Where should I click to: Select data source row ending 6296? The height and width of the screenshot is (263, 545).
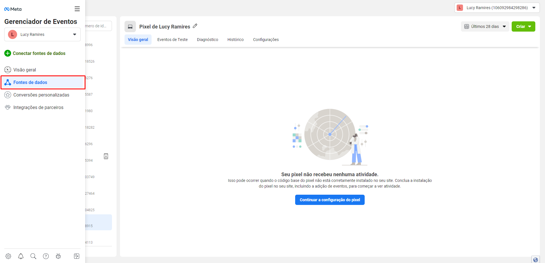99,144
